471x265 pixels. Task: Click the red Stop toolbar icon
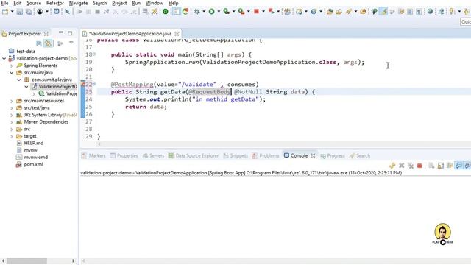coord(256,12)
